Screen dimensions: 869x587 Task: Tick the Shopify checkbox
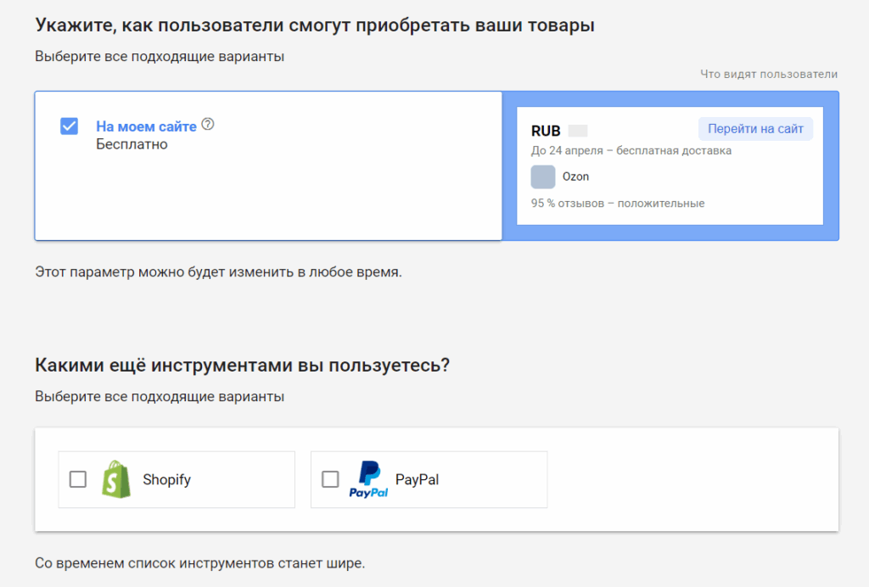coord(78,479)
